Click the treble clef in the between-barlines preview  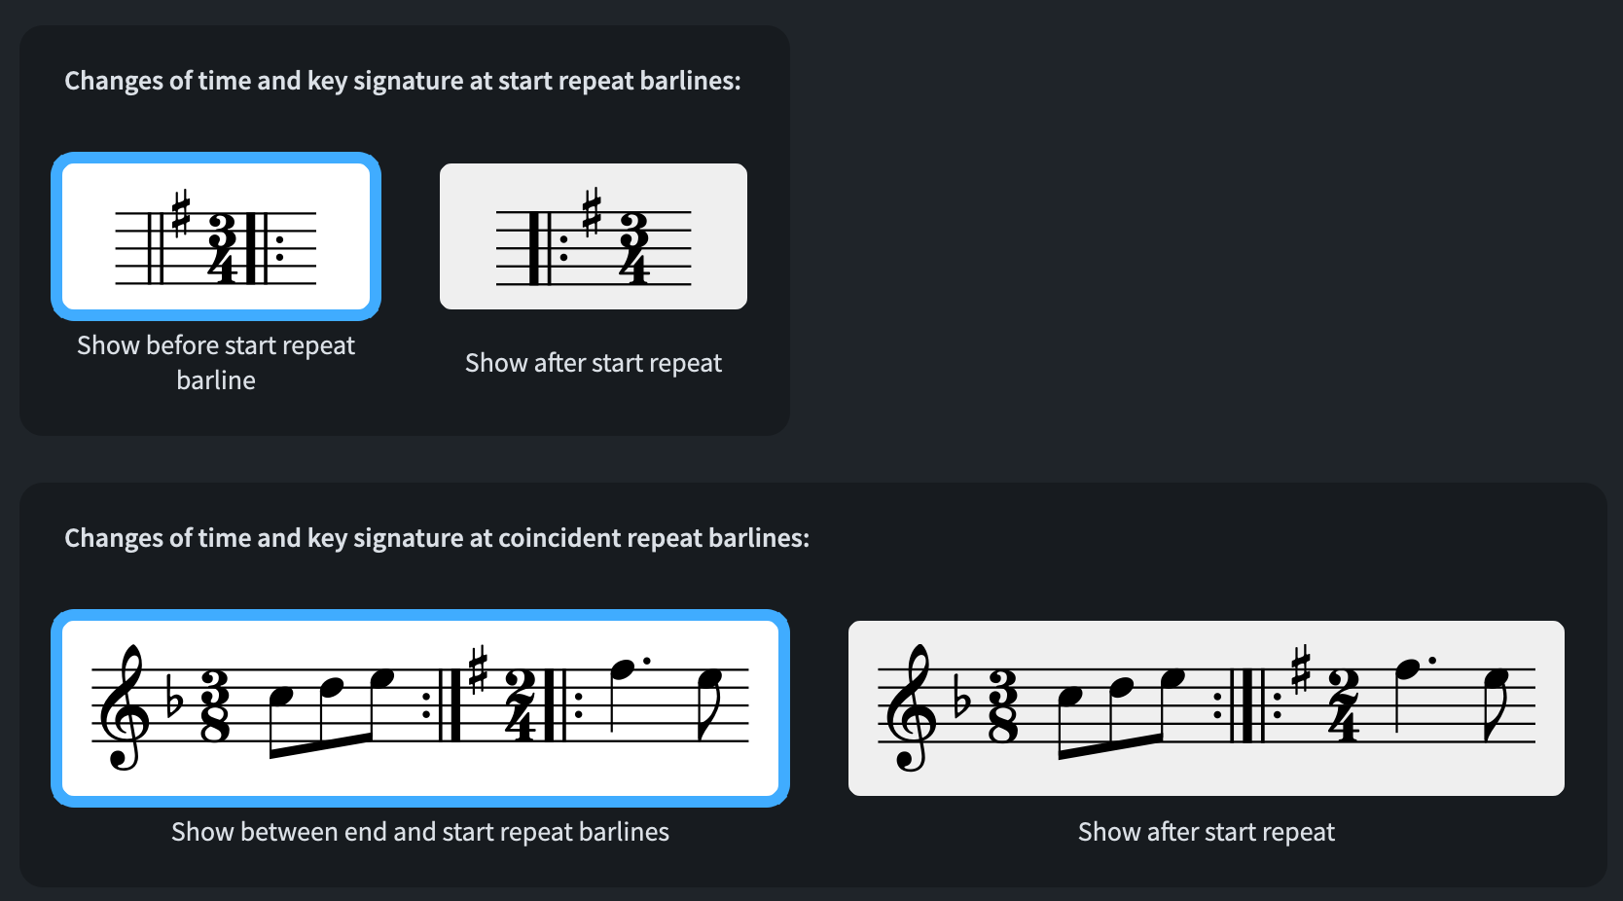click(x=125, y=708)
